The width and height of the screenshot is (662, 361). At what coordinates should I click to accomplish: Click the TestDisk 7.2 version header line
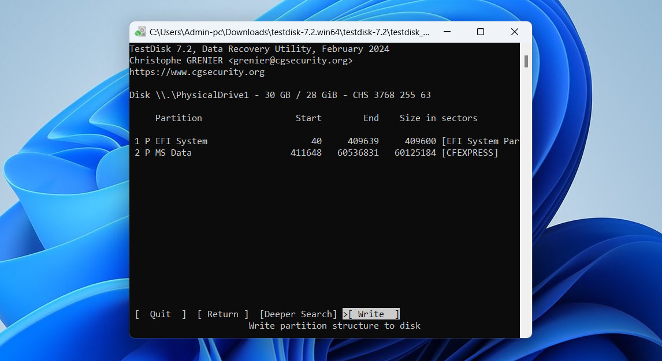point(259,49)
